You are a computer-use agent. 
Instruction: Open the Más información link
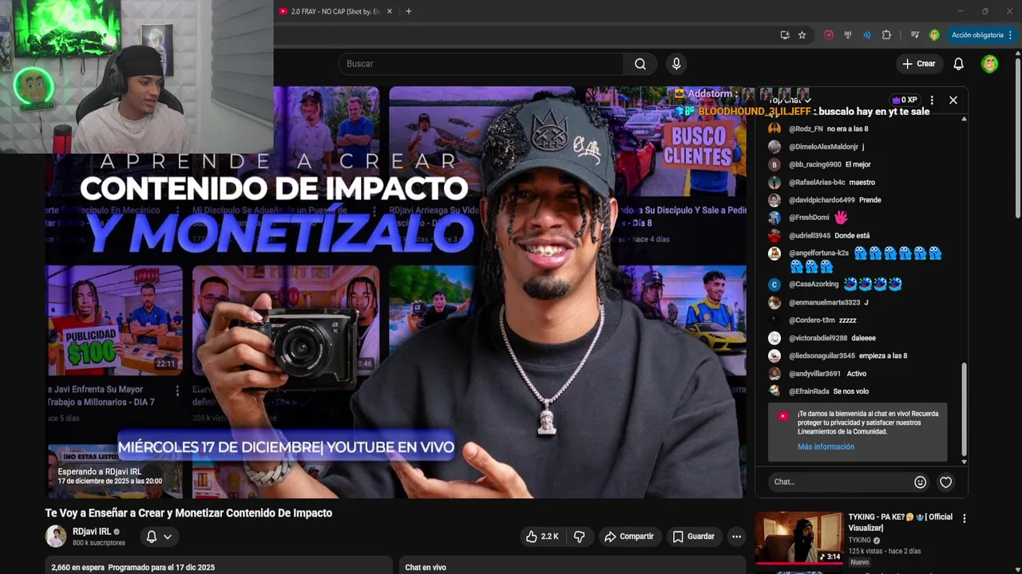point(826,446)
